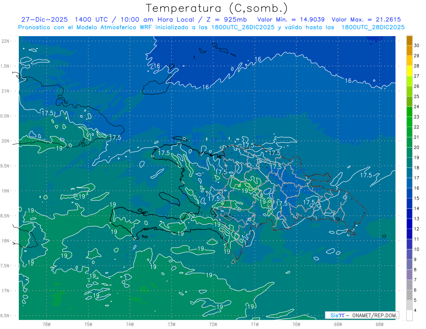Click the "18N" latitude axis label

[5, 241]
